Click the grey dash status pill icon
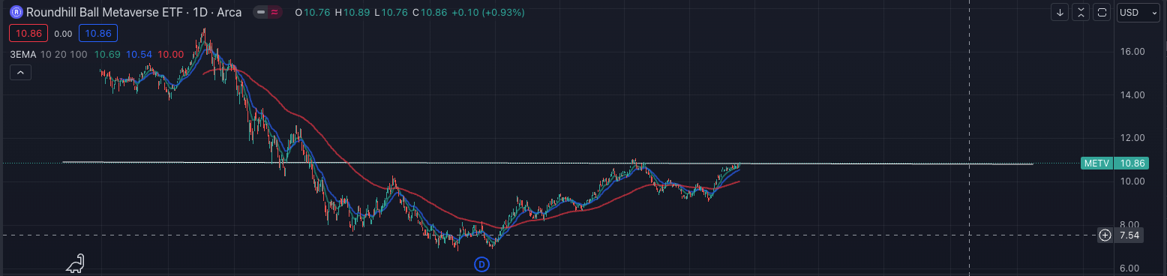The width and height of the screenshot is (1167, 276). 260,13
